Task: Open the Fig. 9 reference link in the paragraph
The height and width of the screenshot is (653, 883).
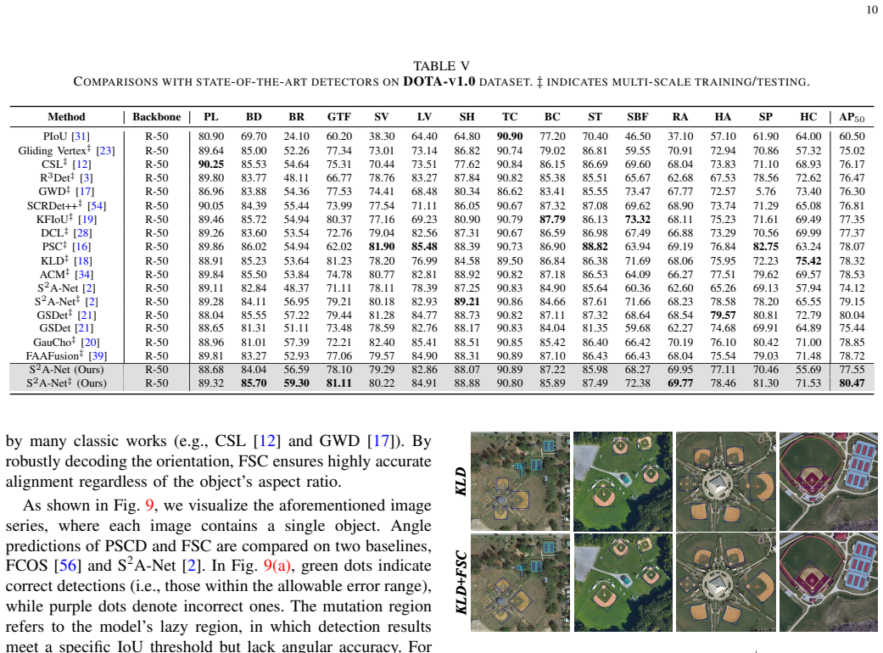Action: (149, 505)
